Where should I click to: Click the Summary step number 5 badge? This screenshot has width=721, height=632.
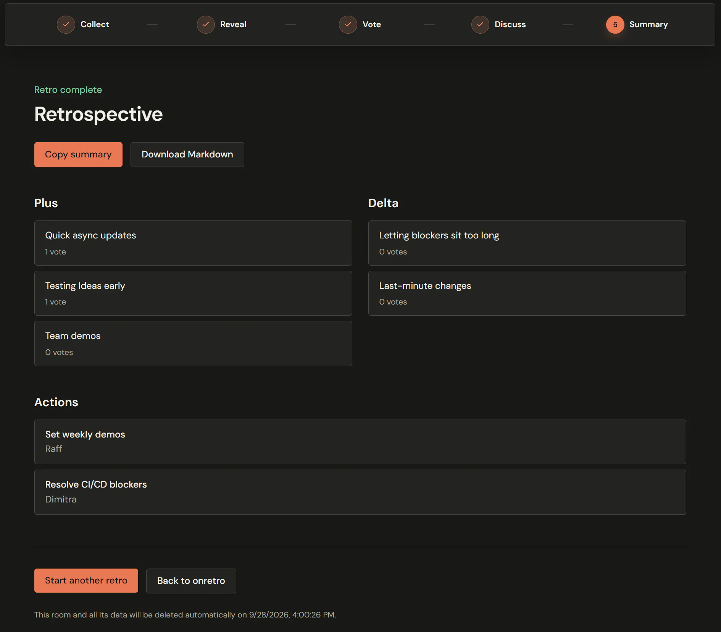coord(615,24)
